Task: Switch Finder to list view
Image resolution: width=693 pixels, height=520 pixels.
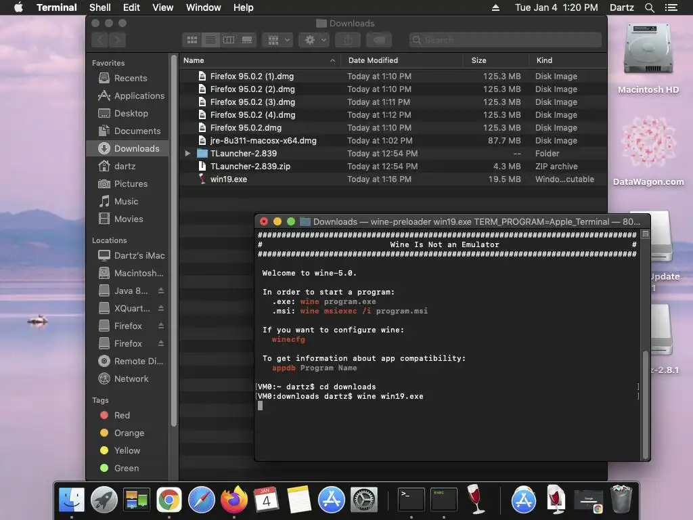Action: (x=210, y=40)
